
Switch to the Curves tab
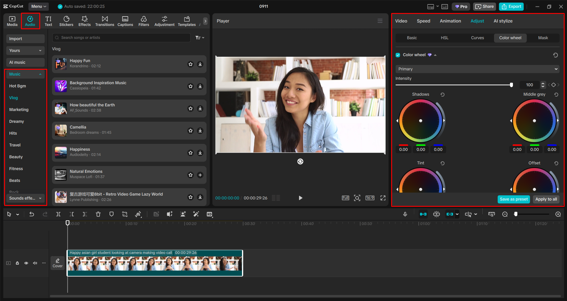pyautogui.click(x=477, y=38)
